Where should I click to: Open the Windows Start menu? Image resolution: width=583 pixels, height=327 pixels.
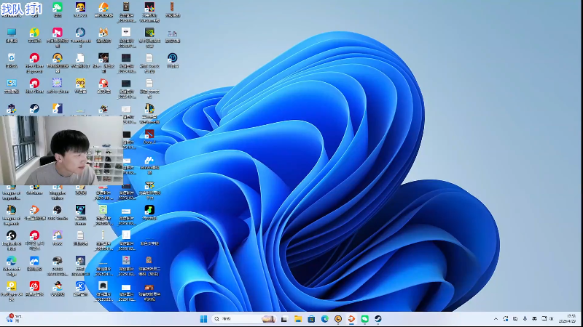tap(203, 319)
